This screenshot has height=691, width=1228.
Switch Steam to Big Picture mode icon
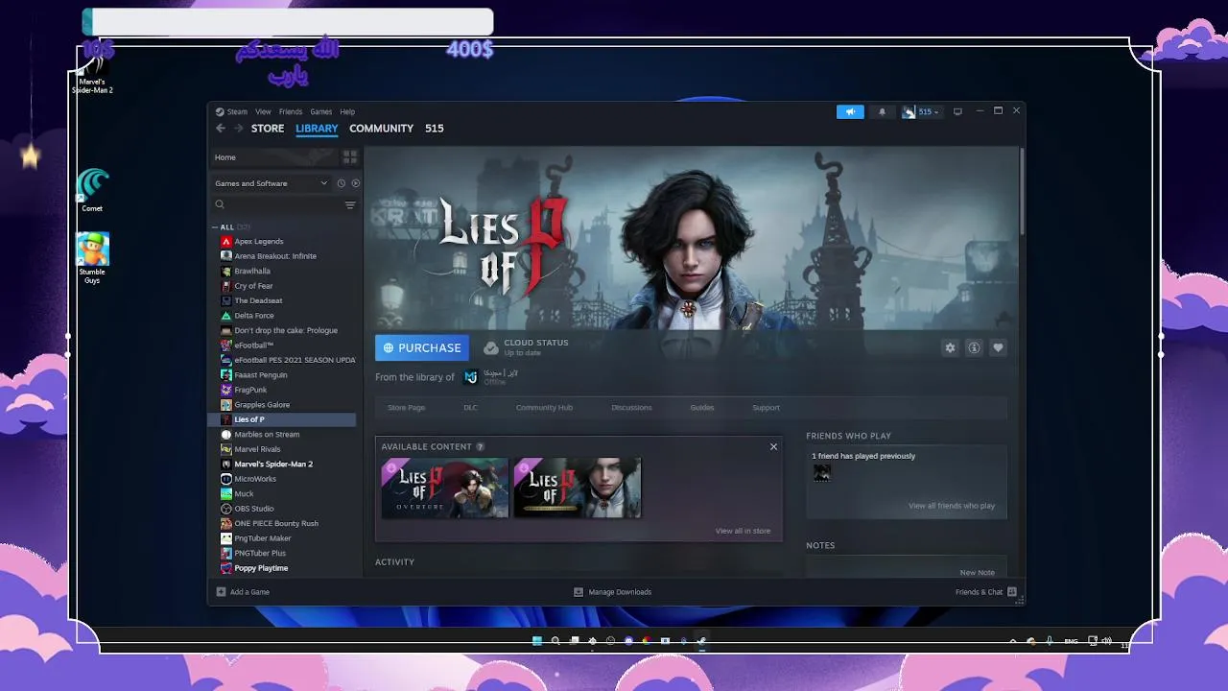click(x=957, y=112)
